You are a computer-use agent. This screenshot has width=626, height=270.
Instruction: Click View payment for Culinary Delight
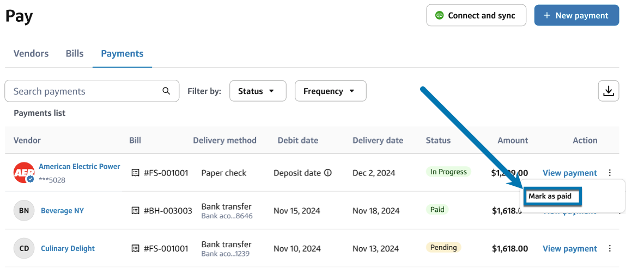coord(570,248)
